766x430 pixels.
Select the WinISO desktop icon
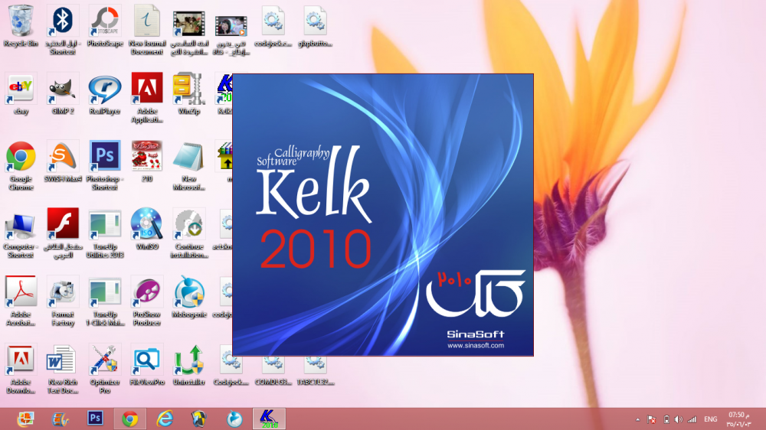(x=146, y=225)
